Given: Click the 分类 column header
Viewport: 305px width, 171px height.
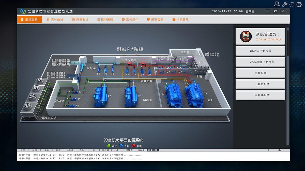Looking at the screenshot, I should pos(46,150).
